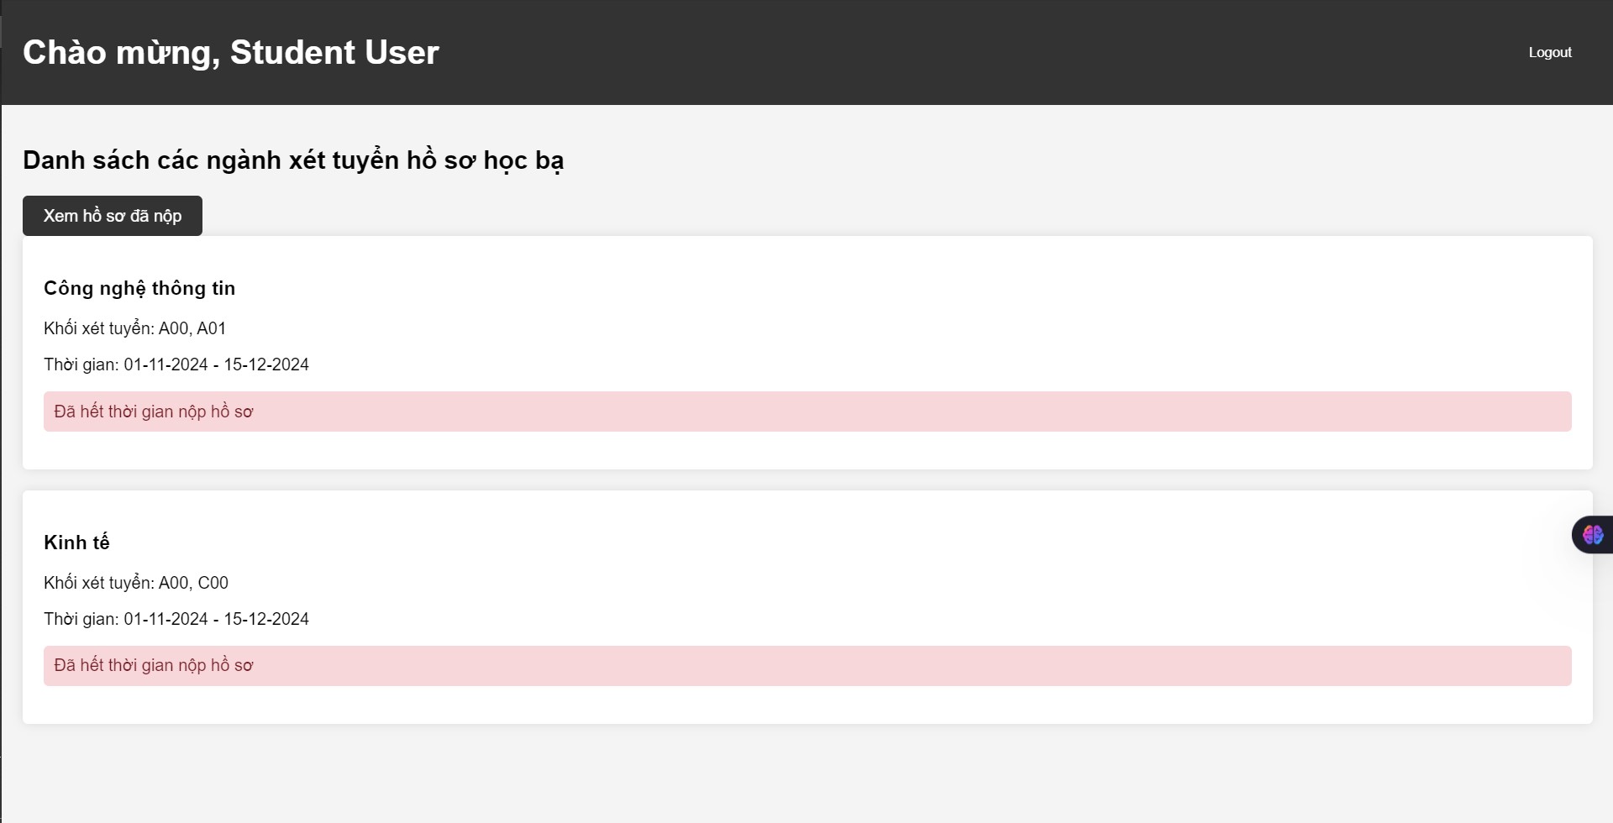Click the start date 01-11-2024 in Công nghệ thông tin card
This screenshot has width=1613, height=823.
pos(166,364)
